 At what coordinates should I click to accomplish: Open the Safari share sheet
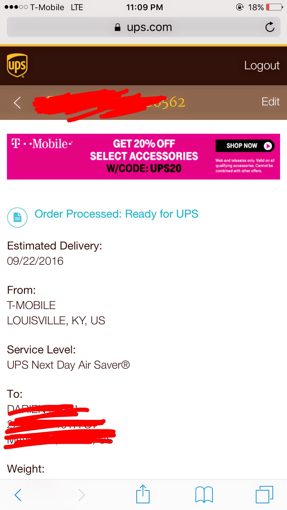point(143,494)
